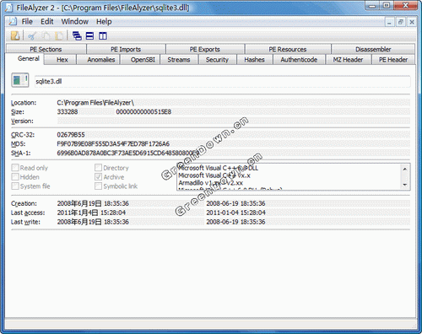Click the open file toolbar icon
422x334 pixels.
[15, 35]
